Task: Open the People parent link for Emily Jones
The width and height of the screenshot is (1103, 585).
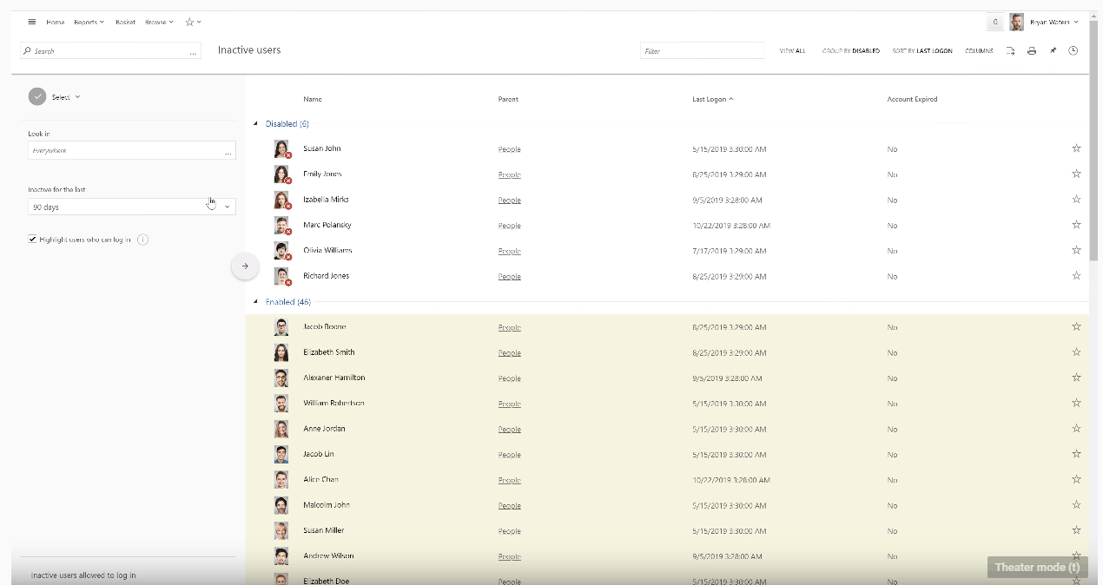Action: click(509, 174)
